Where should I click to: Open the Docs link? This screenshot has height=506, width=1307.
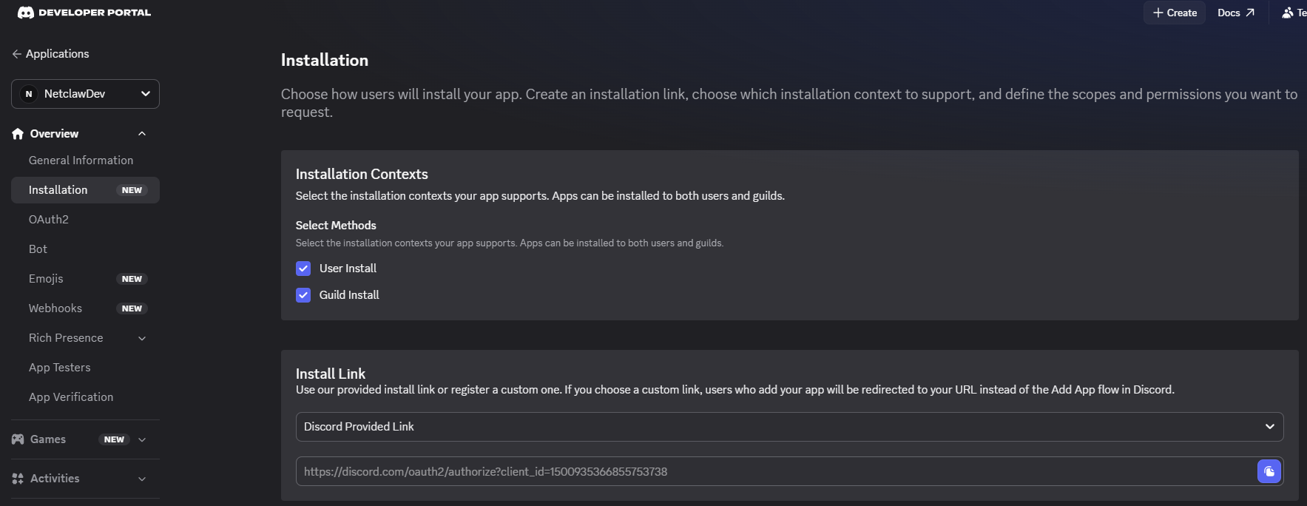click(x=1235, y=13)
